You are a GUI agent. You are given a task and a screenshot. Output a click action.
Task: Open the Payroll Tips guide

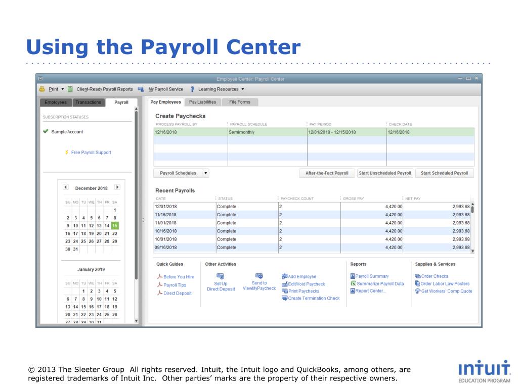pyautogui.click(x=175, y=285)
